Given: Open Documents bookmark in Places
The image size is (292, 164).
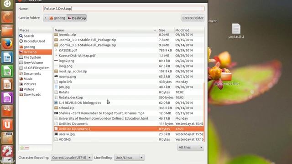Looking at the screenshot, I should (35, 73).
